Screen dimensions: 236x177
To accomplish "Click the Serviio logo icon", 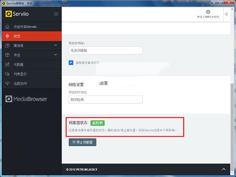I will 9,14.
